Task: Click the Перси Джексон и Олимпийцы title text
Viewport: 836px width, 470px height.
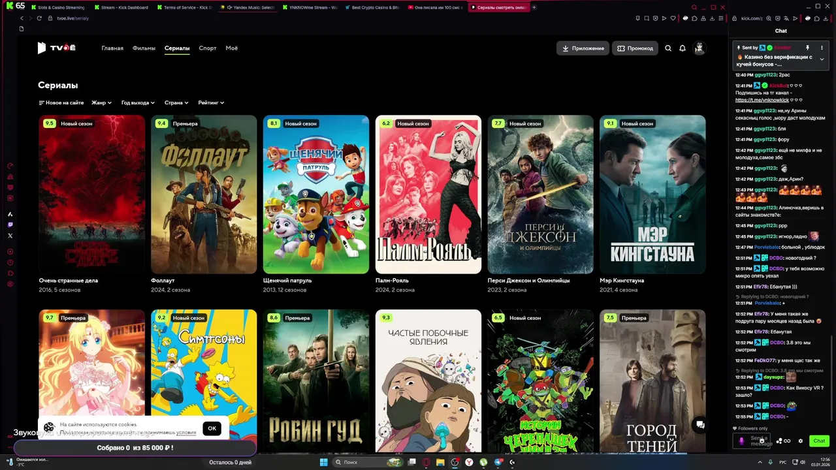Action: (529, 281)
